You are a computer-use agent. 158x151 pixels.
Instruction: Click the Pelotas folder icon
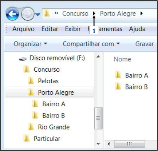(31, 81)
